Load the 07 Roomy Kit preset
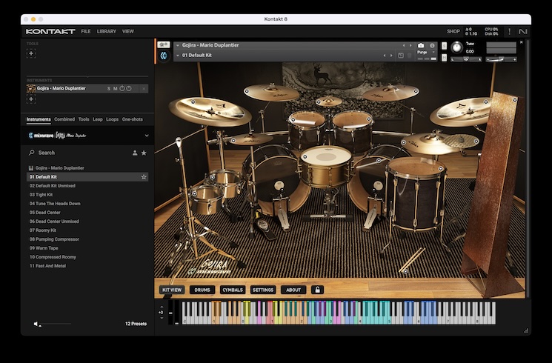This screenshot has width=552, height=363. pyautogui.click(x=87, y=230)
